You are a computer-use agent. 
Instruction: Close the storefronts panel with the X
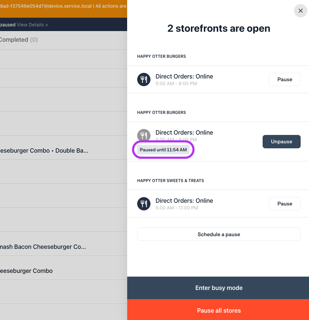click(x=300, y=11)
